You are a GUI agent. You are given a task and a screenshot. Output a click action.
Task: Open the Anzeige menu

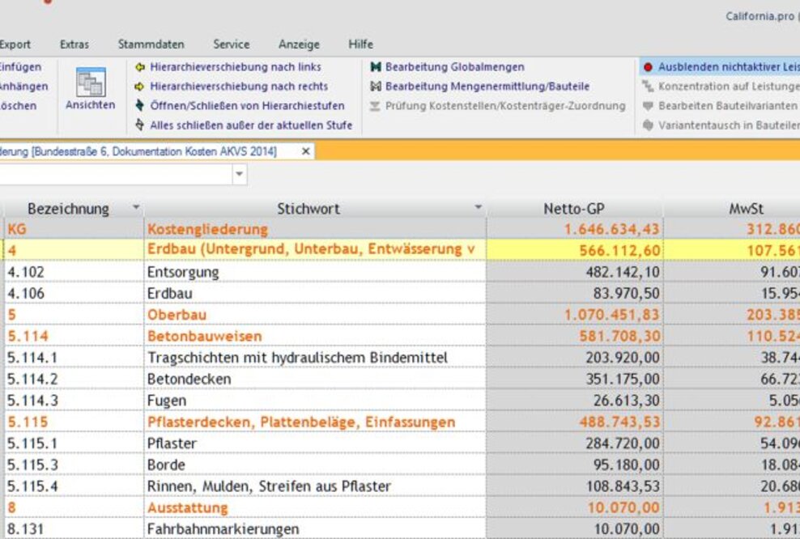(x=298, y=45)
